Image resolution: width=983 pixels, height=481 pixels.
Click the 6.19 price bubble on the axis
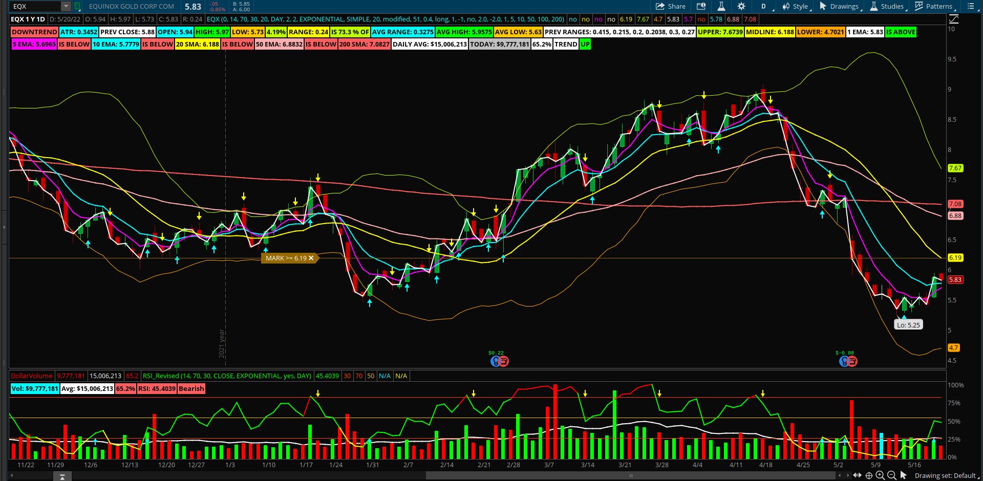[955, 258]
